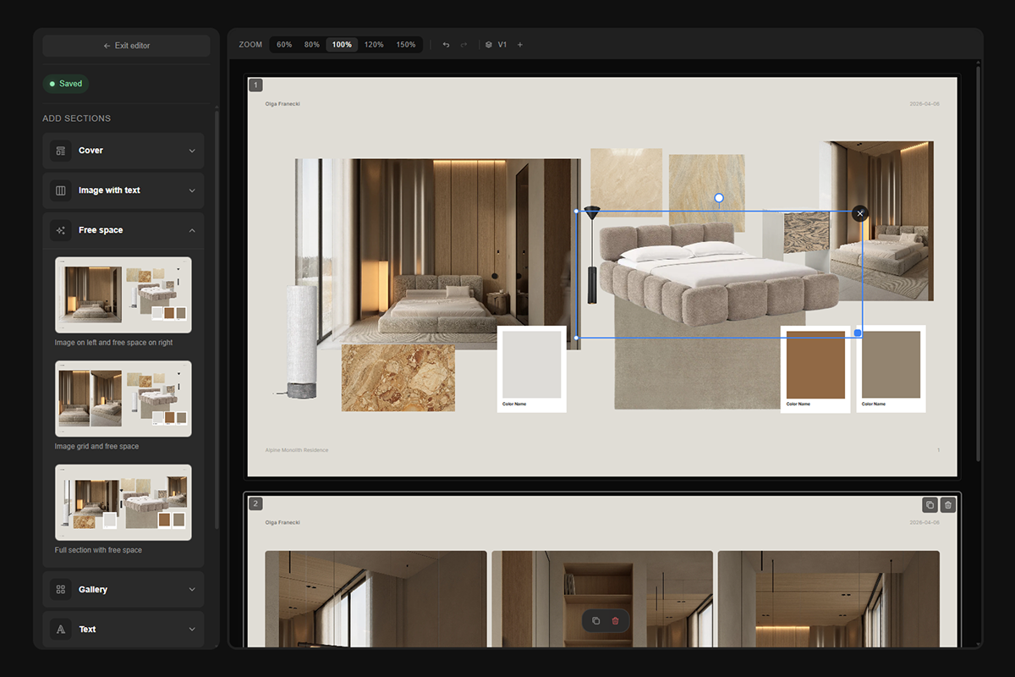Set zoom level to 60%
The width and height of the screenshot is (1015, 677).
pyautogui.click(x=284, y=45)
